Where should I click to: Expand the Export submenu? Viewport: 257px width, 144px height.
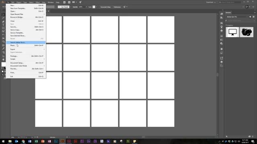26,49
